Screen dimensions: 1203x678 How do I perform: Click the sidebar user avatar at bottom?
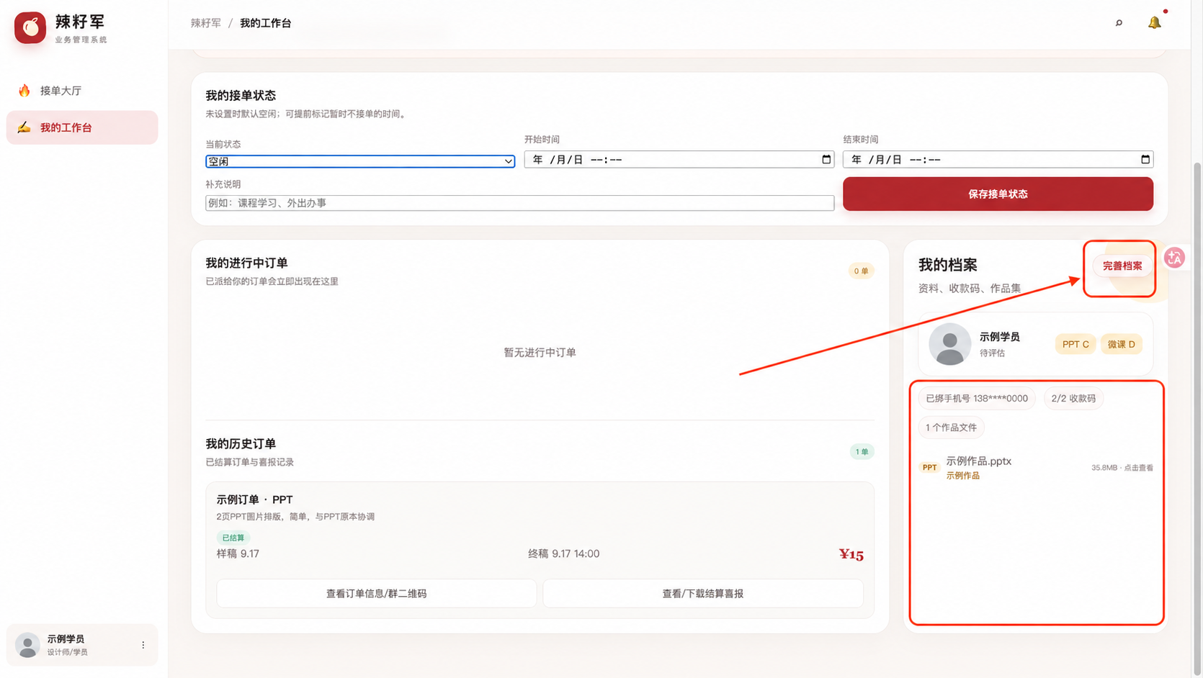(x=27, y=645)
